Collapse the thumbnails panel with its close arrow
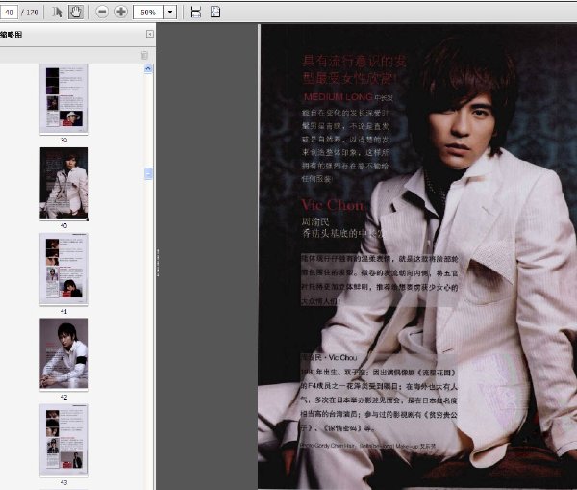The image size is (577, 490). point(150,34)
